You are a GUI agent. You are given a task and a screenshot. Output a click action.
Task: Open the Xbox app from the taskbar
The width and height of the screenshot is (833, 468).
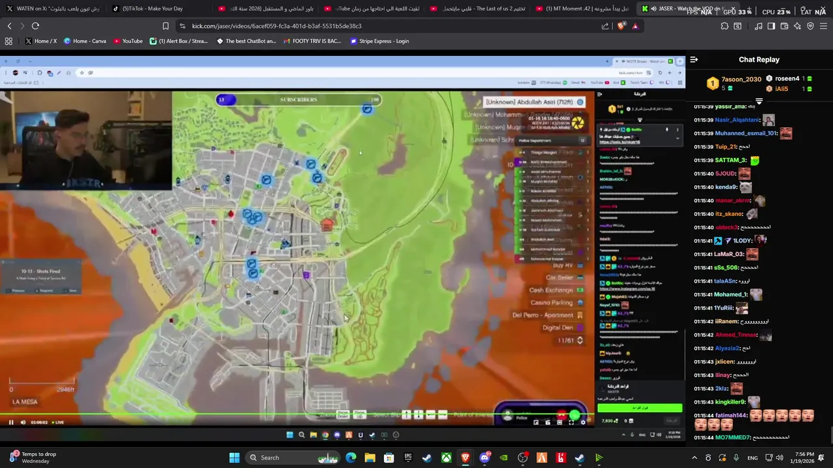446,458
